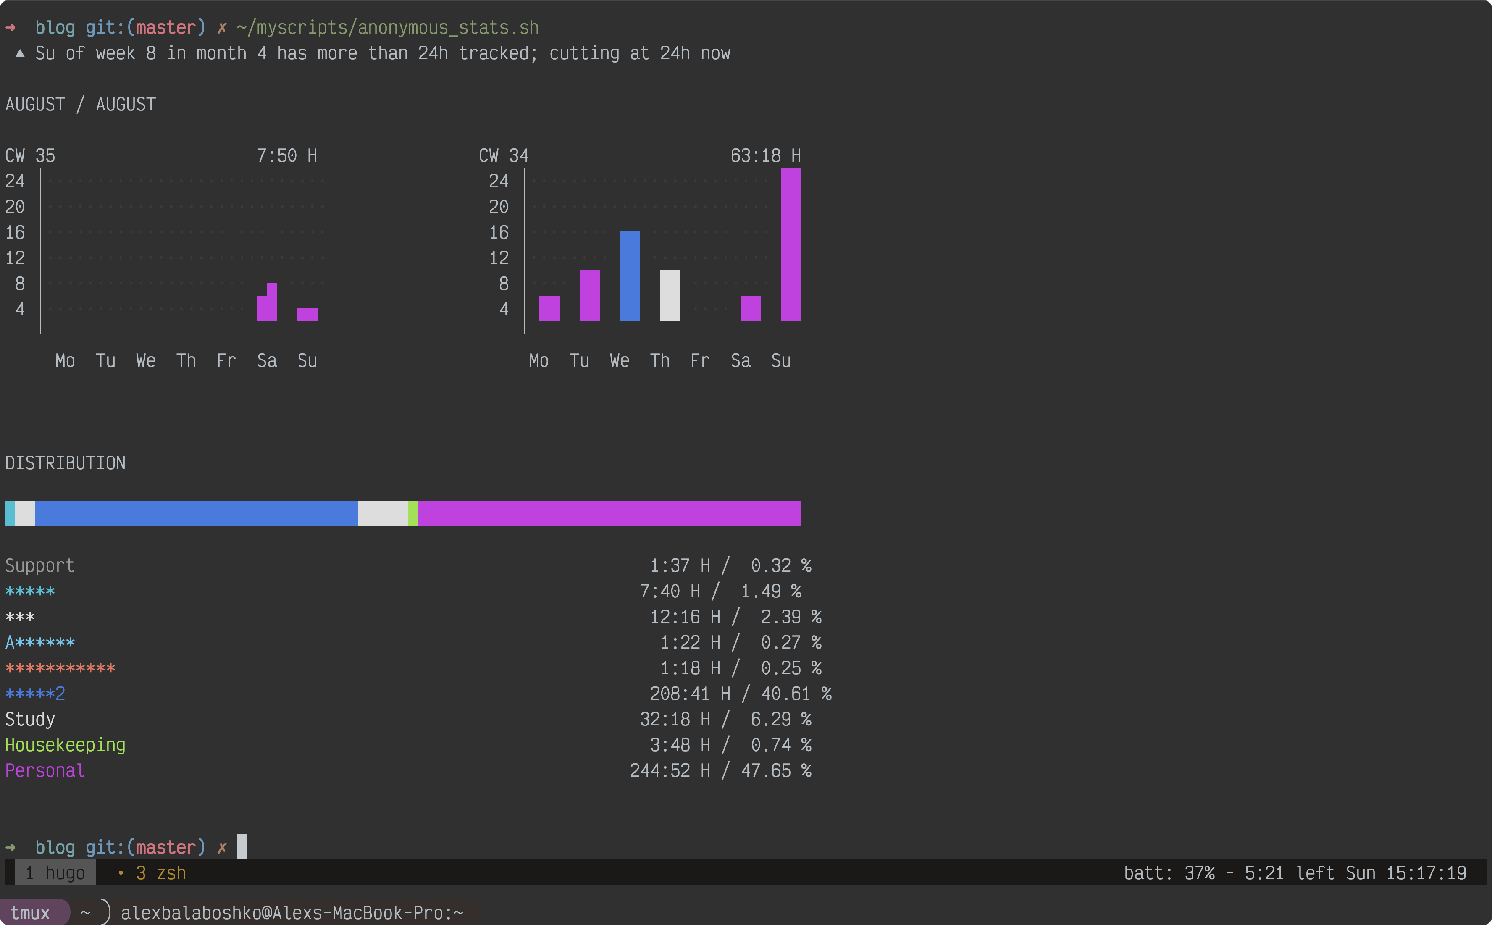Switch to the 1 hugo tmux window
This screenshot has width=1492, height=925.
pyautogui.click(x=55, y=873)
